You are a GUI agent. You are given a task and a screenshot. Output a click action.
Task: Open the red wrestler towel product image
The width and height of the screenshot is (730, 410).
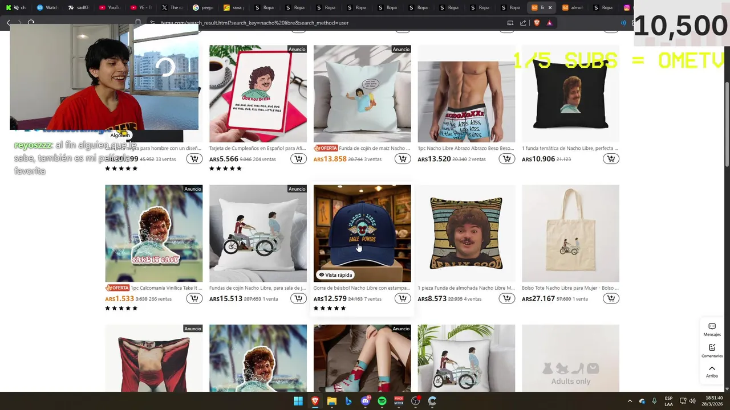tap(153, 358)
